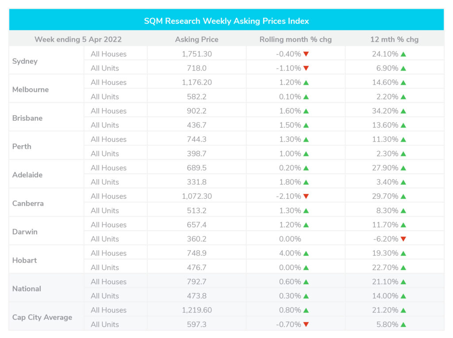The height and width of the screenshot is (338, 453).
Task: Select the Adelaide row label
Action: coord(27,175)
